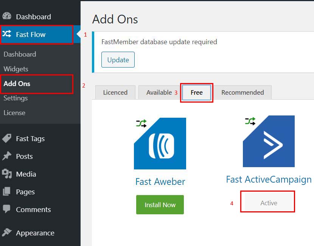
Task: Open the Widgets submenu item
Action: (16, 69)
